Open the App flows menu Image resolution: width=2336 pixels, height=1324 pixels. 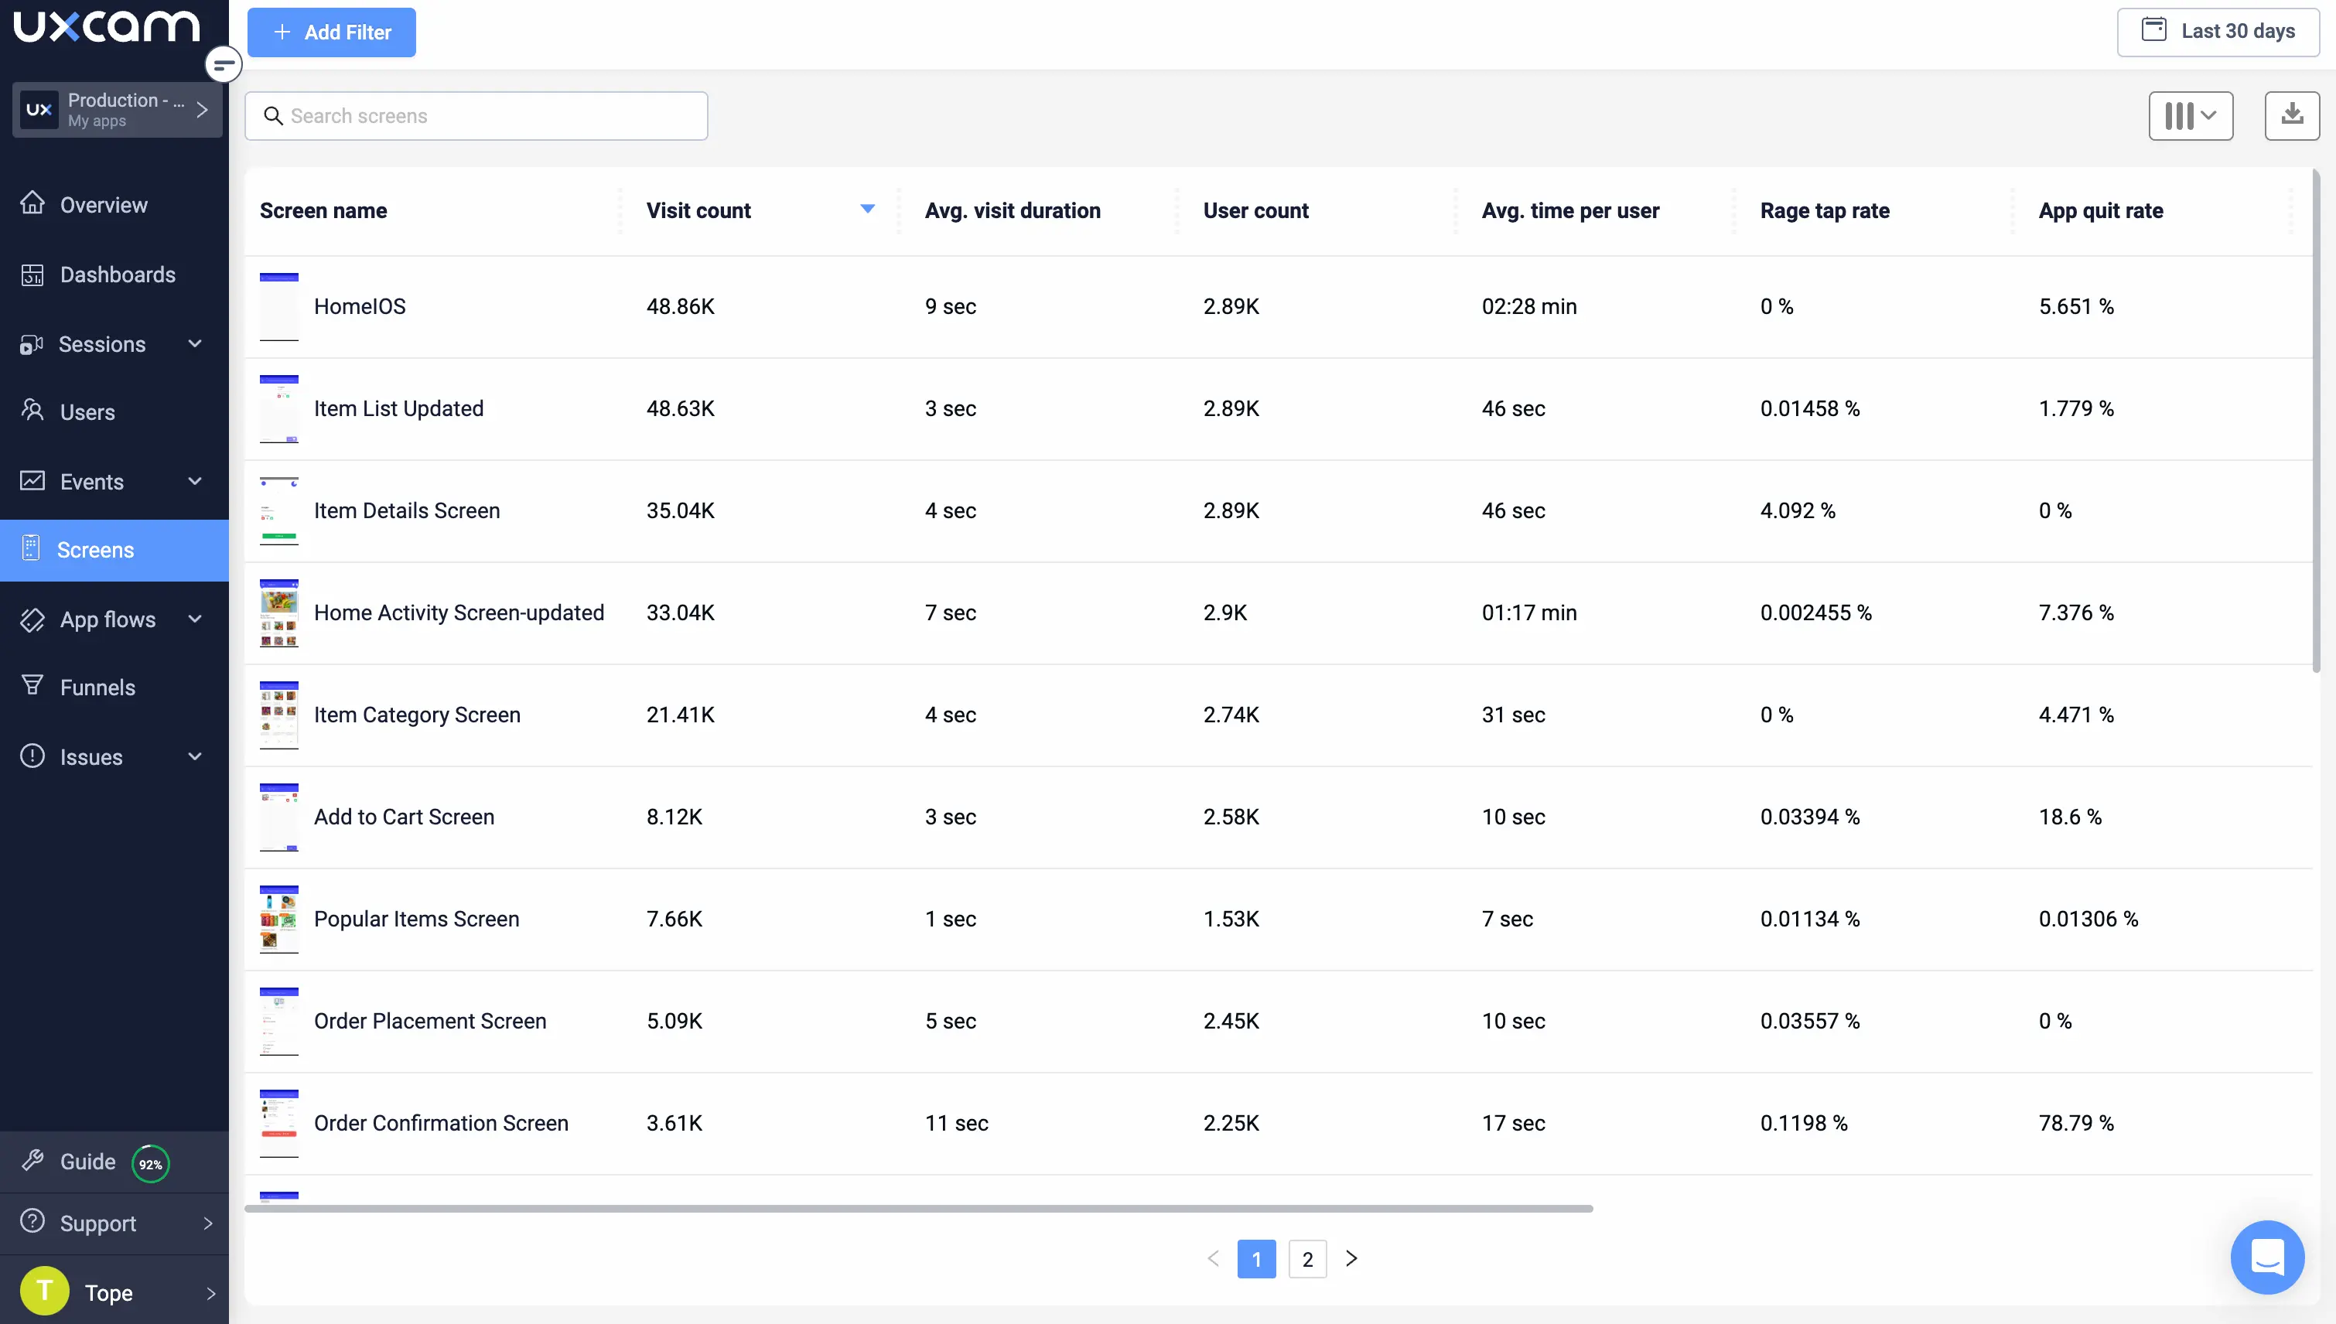pos(108,619)
